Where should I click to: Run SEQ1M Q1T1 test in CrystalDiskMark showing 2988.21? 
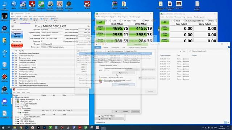tap(100, 35)
